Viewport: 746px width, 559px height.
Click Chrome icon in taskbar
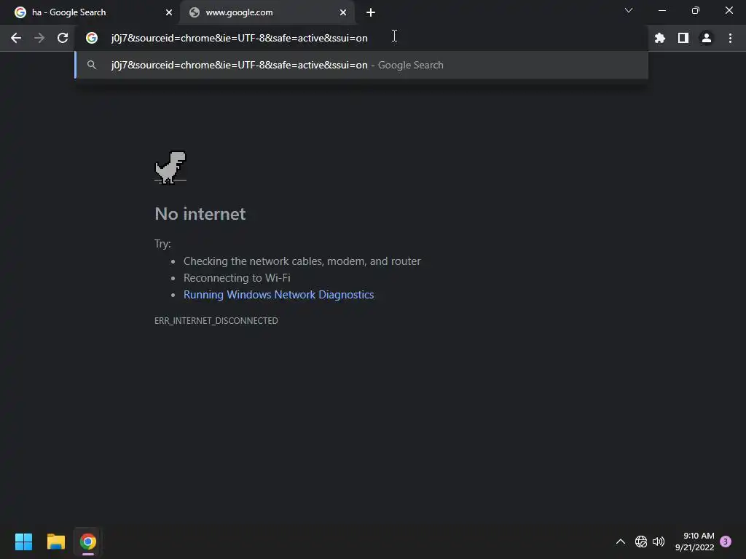pyautogui.click(x=88, y=542)
